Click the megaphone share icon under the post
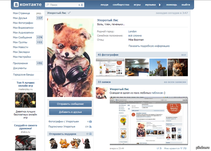Viewport: 211px width, 151px height. pos(157,149)
